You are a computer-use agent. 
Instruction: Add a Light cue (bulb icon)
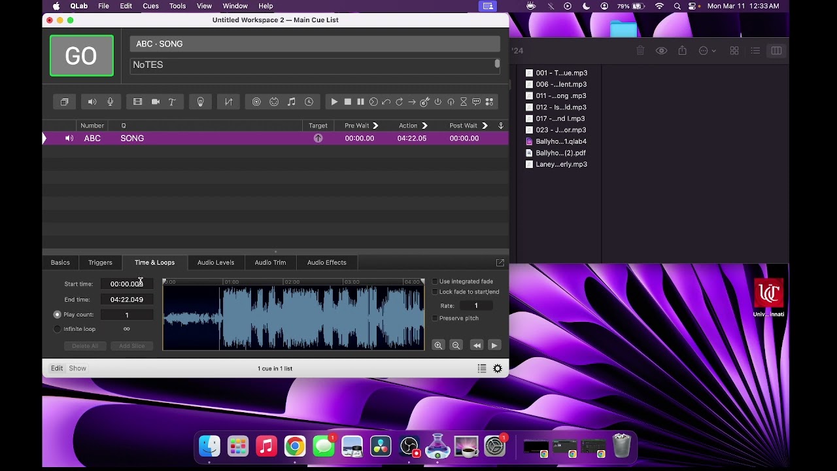(200, 102)
